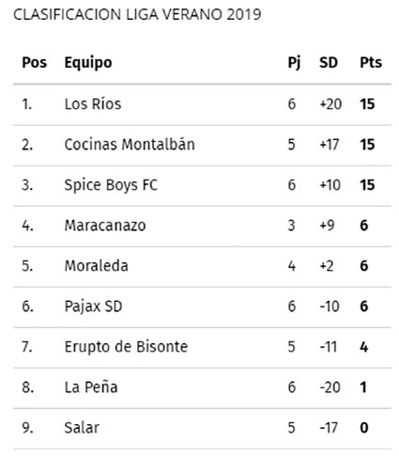
Task: Click the Equipo column header
Action: pos(88,63)
